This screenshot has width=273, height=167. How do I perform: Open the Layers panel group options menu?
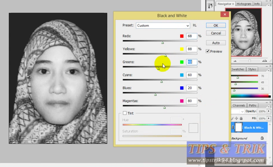pos(269,106)
